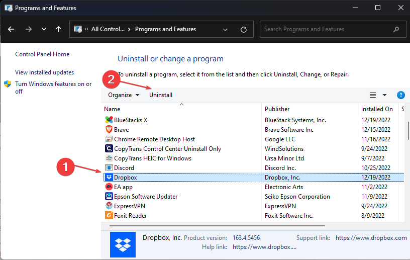This screenshot has height=260, width=410.
Task: Click WindSolutions publisher cell
Action: pyautogui.click(x=284, y=149)
